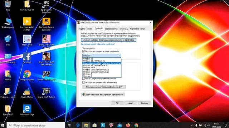Run the compatibility troubleshooter button
The height and width of the screenshot is (128, 229).
pos(108,40)
